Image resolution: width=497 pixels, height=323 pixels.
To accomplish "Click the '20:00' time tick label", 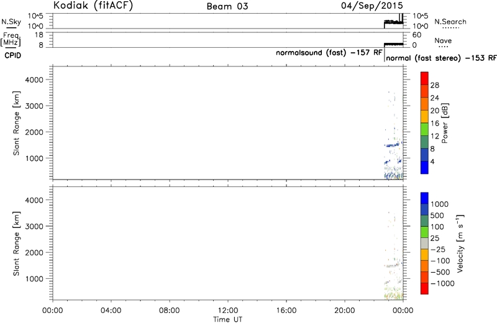I will [x=345, y=310].
